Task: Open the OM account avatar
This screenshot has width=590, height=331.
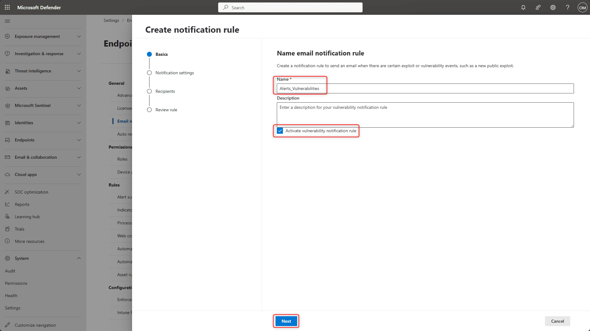Action: pos(582,8)
